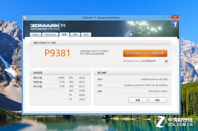This screenshot has width=198, height=131.
Task: Click the GT3 value 63.53
Action: (x=82, y=86)
